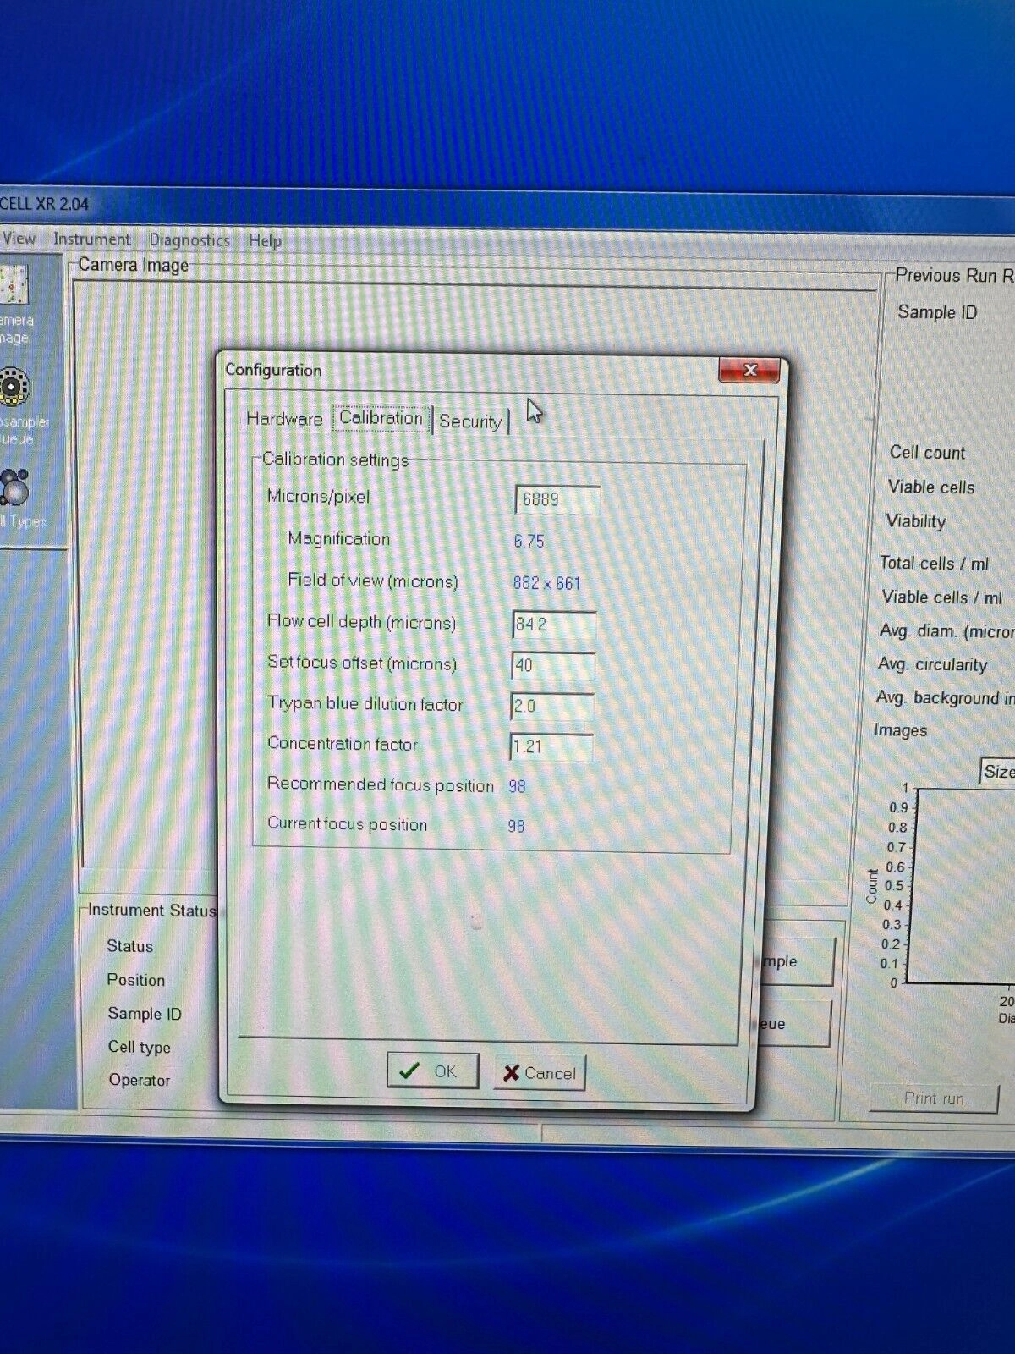Viewport: 1015px width, 1354px height.
Task: Click the Viability label
Action: coord(916,521)
